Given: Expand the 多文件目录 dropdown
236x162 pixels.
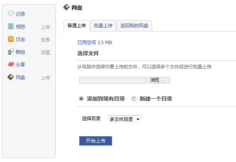Looking at the screenshot, I should pyautogui.click(x=124, y=119).
